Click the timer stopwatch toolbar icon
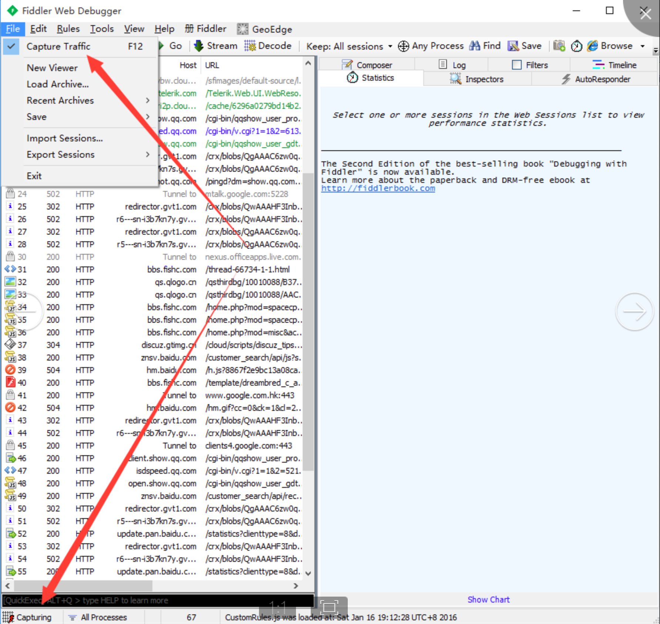This screenshot has width=660, height=624. [x=576, y=46]
